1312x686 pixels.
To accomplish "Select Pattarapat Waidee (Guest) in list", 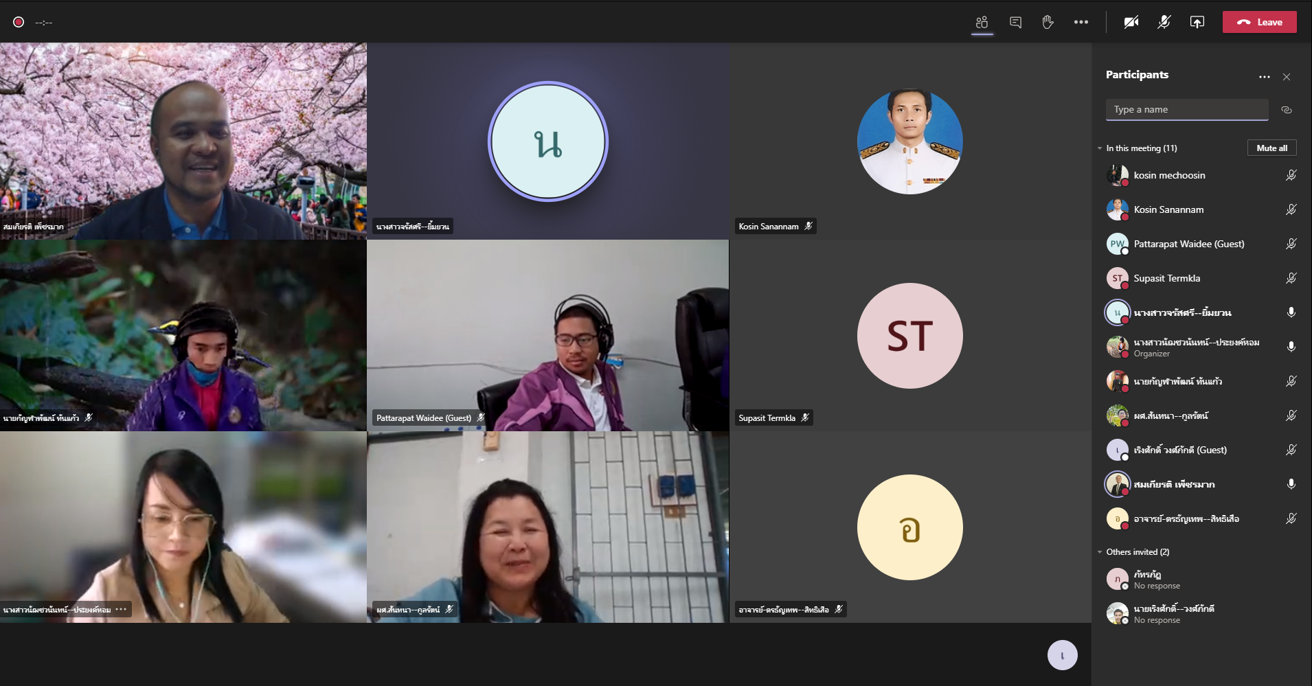I will pos(1188,244).
